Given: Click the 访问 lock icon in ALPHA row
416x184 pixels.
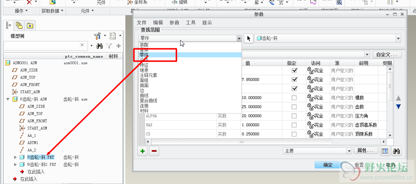Looking at the screenshot, I should pos(310,116).
